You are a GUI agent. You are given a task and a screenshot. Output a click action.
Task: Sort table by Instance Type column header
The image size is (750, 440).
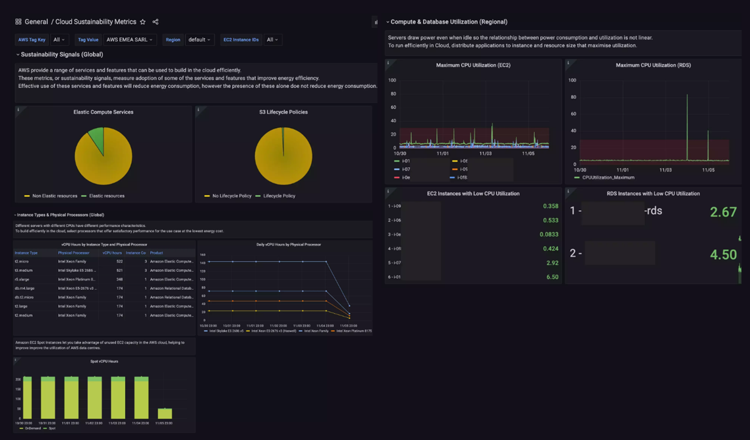pos(26,253)
